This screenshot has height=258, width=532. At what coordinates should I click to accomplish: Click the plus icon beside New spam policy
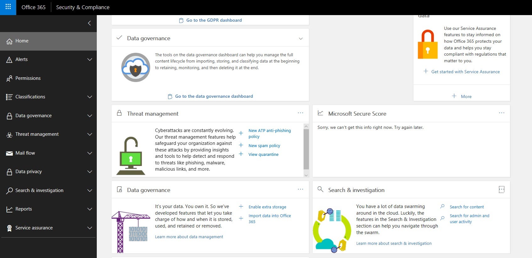[x=241, y=145]
